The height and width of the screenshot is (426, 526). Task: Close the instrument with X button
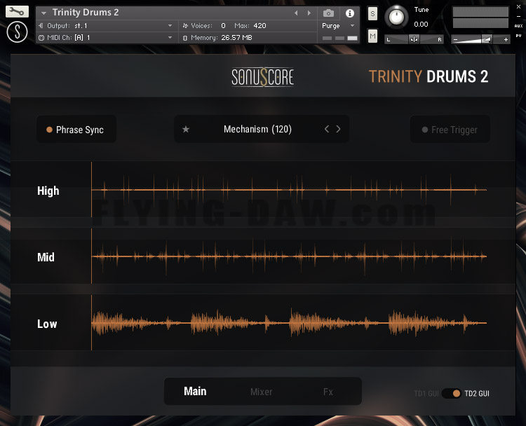(x=518, y=7)
